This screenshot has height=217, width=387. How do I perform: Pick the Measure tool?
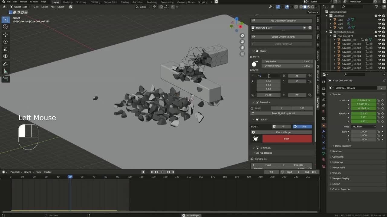pyautogui.click(x=5, y=71)
